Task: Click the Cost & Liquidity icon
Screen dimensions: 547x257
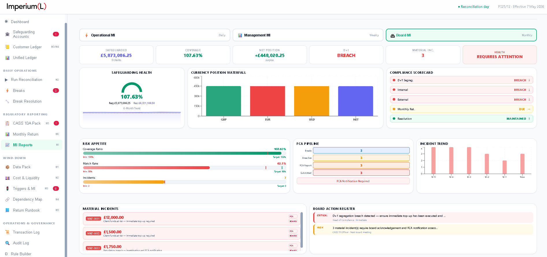Action: pos(8,178)
